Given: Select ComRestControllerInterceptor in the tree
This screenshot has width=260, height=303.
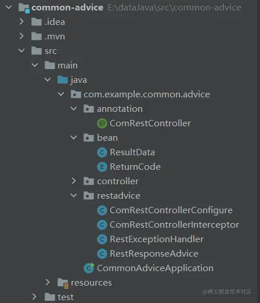Looking at the screenshot, I should (175, 225).
